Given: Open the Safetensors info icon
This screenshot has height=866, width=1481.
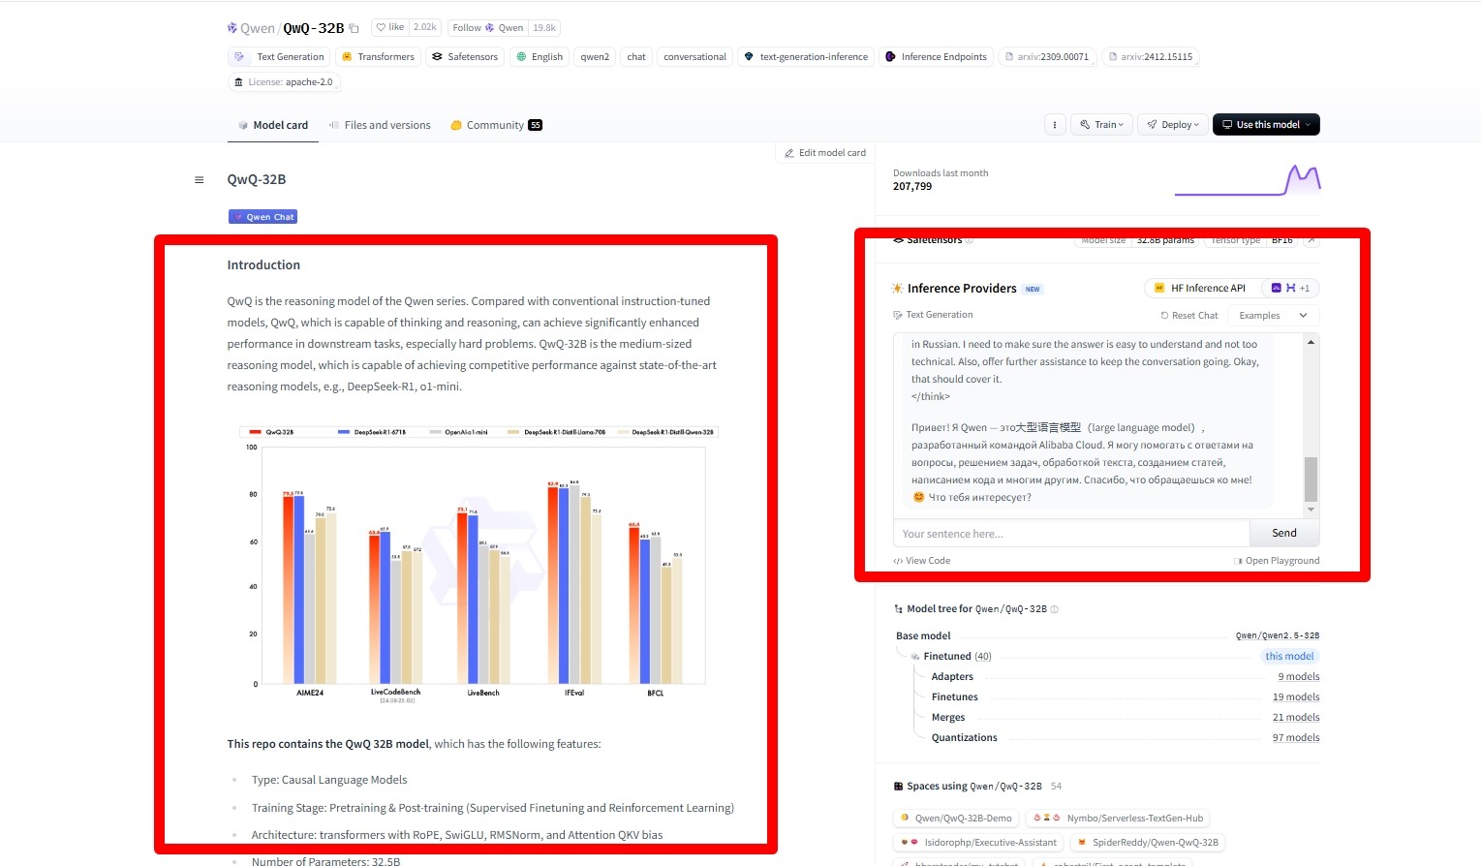Looking at the screenshot, I should [x=970, y=240].
